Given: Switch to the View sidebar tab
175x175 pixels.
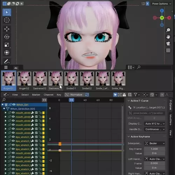Looking at the screenshot, I should 170,133.
